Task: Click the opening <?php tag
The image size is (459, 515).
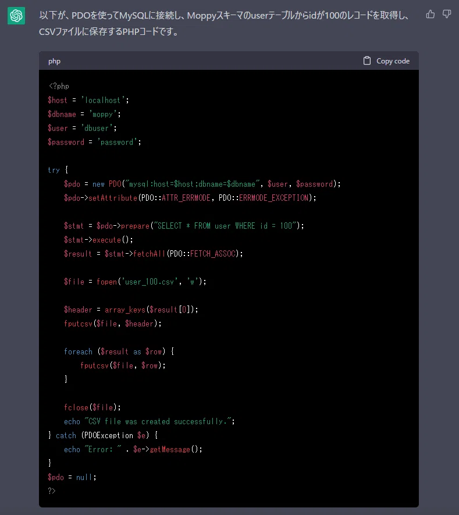Action: pos(59,86)
